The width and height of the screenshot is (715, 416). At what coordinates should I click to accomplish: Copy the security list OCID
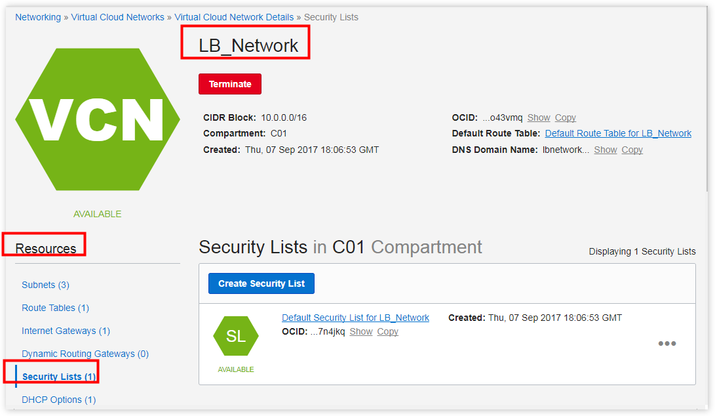(x=387, y=331)
